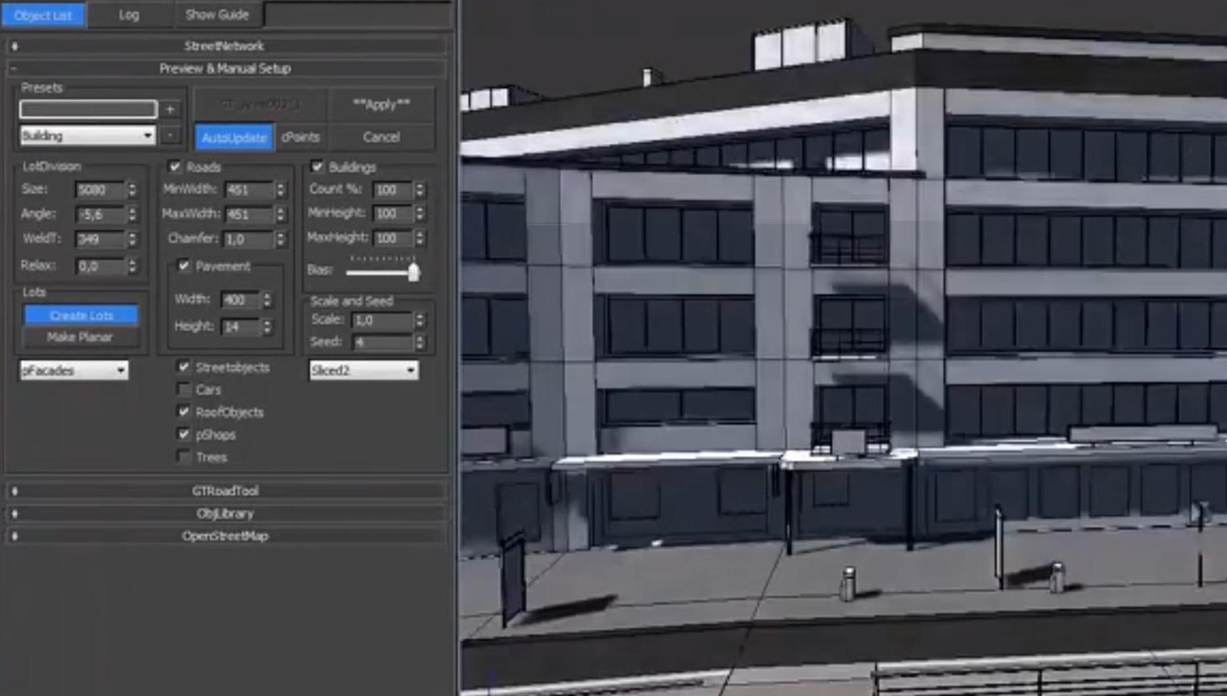Click the cPoints button

[300, 137]
